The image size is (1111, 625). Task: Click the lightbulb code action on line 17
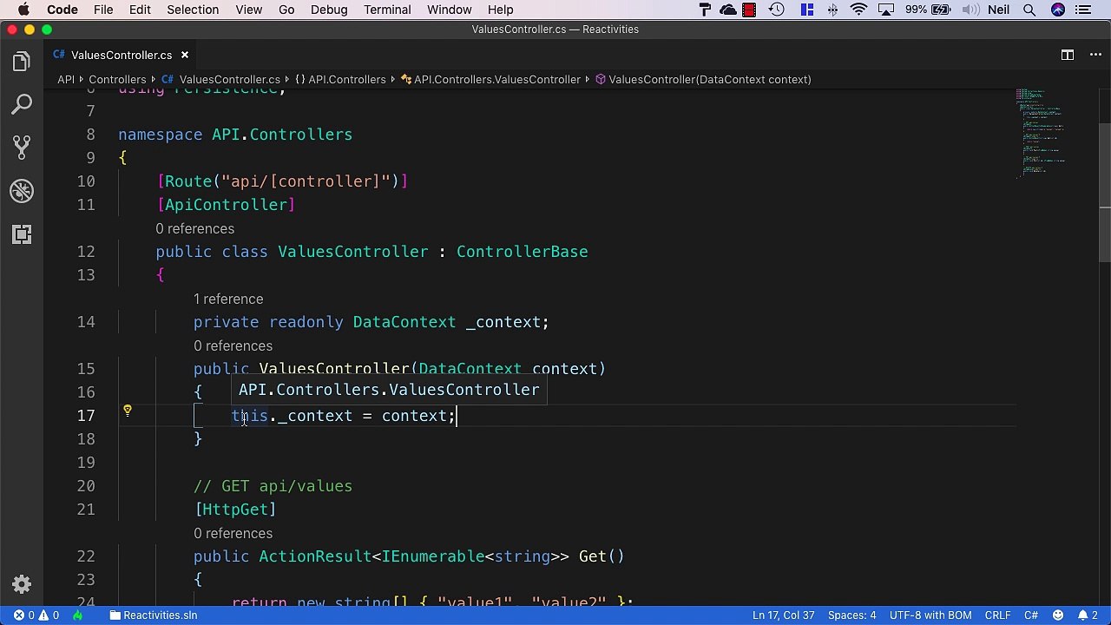[x=127, y=411]
